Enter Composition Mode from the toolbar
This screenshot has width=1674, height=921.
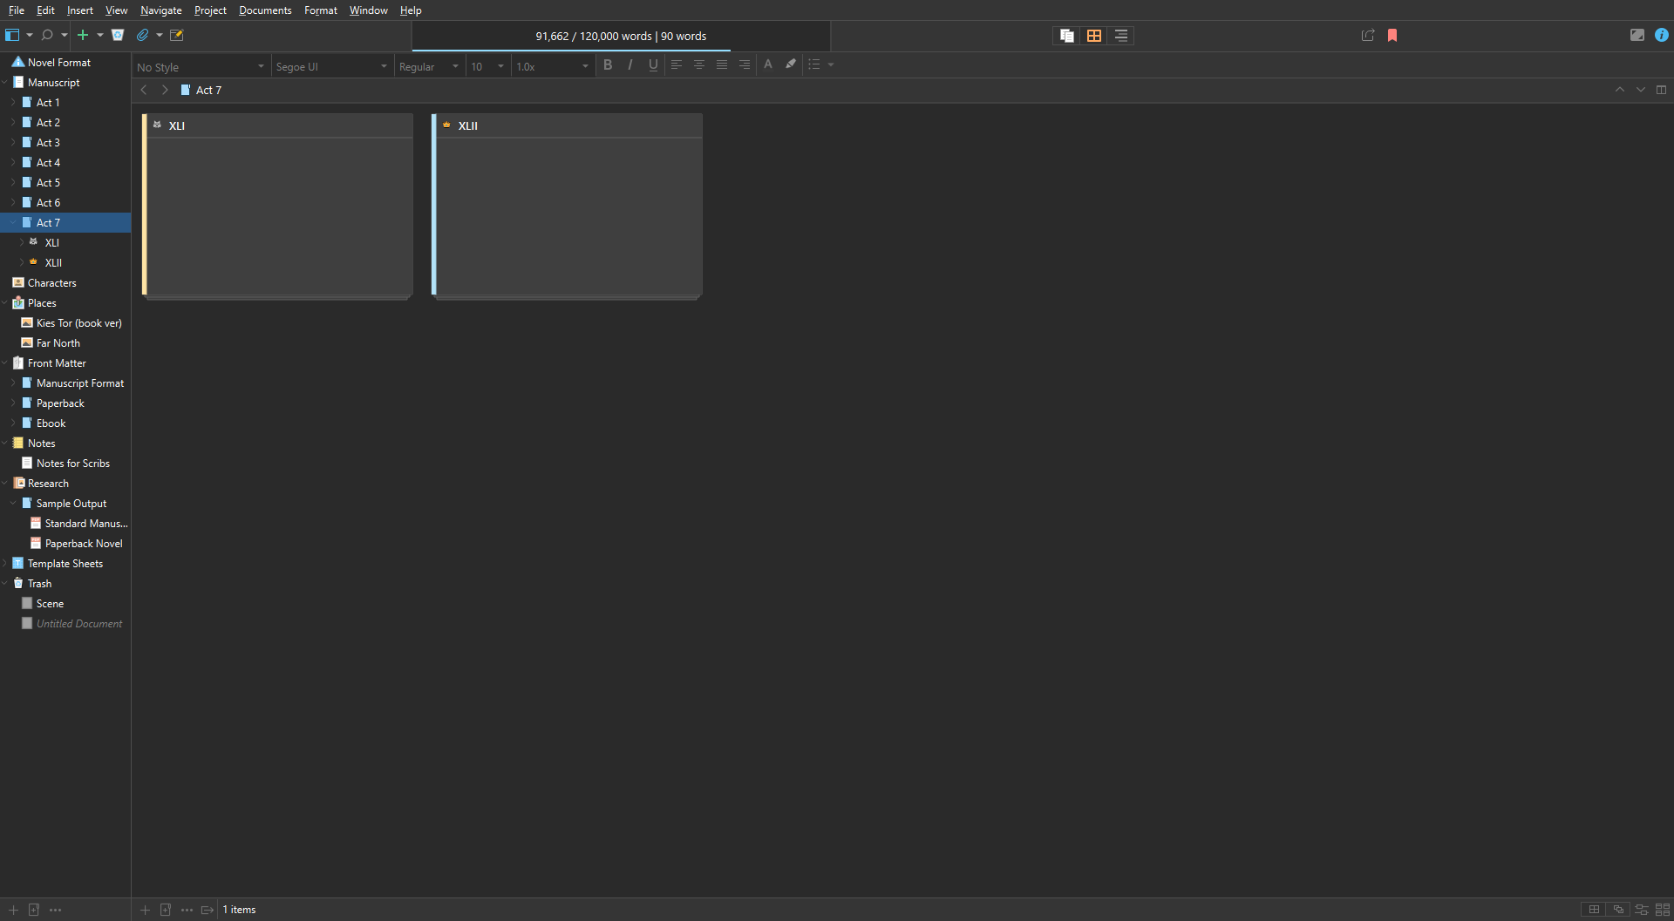tap(1637, 36)
